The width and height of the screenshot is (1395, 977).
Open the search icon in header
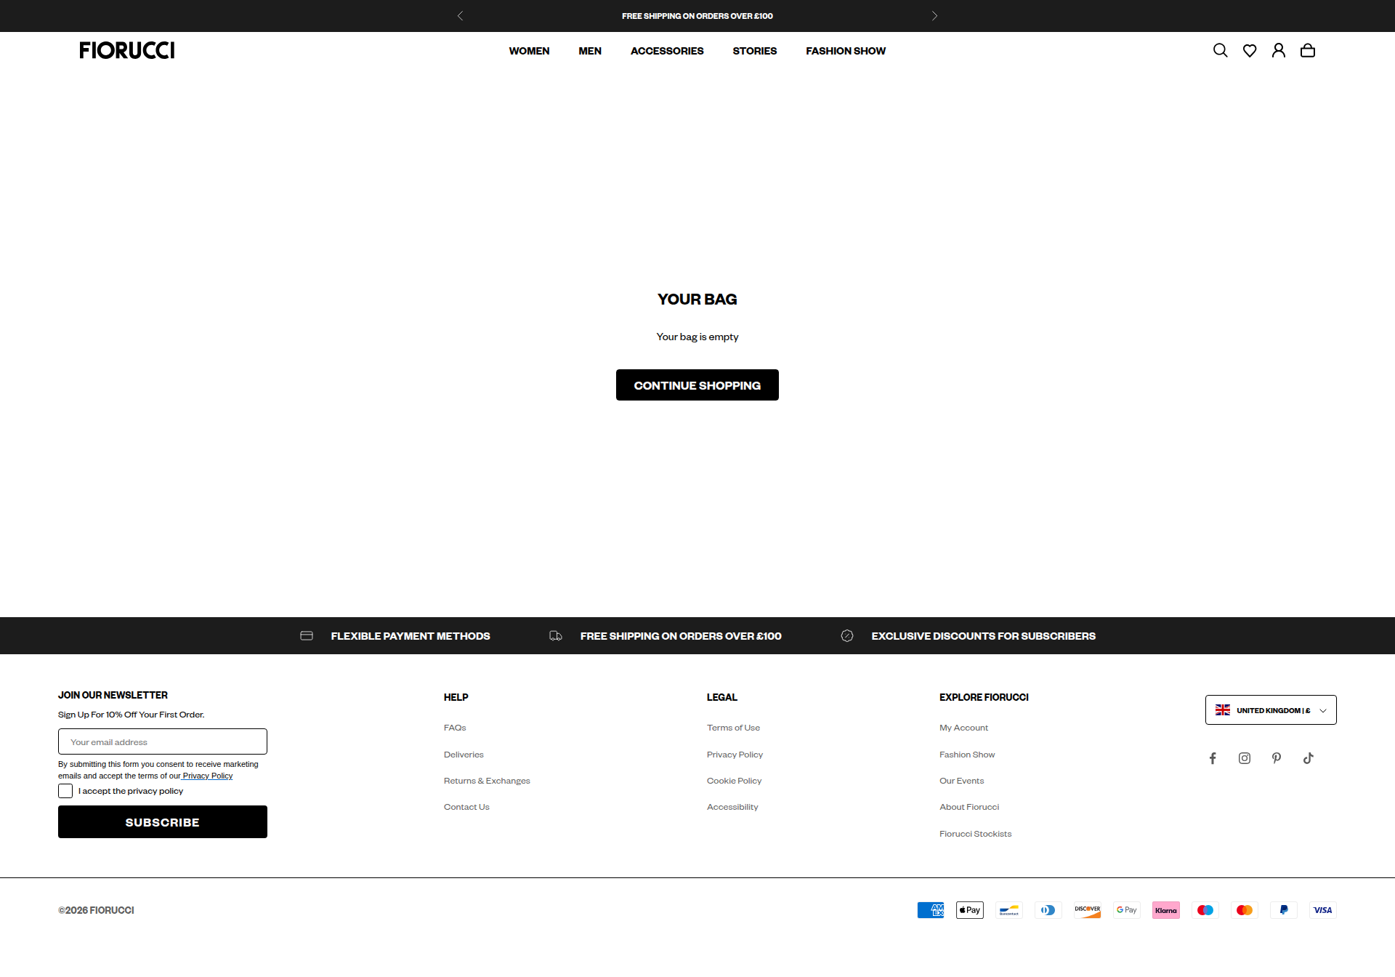tap(1221, 50)
